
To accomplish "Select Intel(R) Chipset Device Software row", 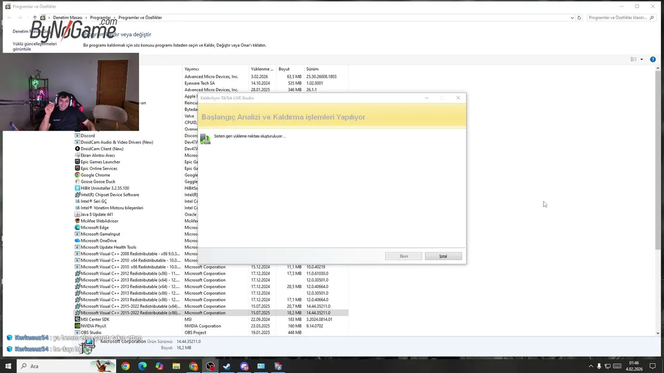I will click(211, 195).
